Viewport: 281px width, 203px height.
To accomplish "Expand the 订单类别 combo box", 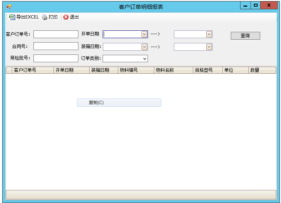I will pos(145,59).
